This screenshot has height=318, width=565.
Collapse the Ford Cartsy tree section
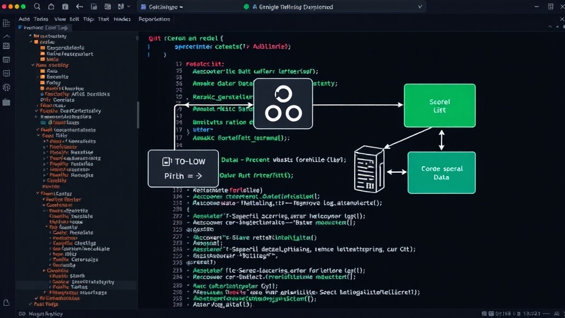38,194
